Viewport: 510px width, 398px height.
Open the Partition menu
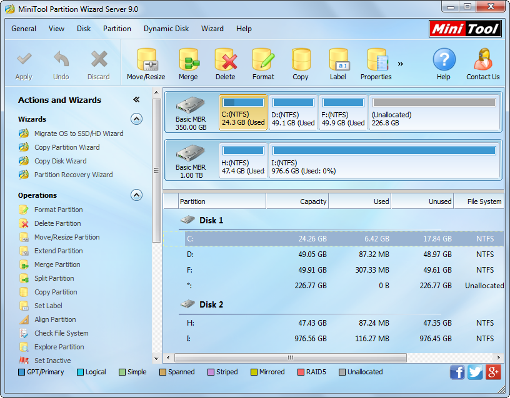[117, 29]
